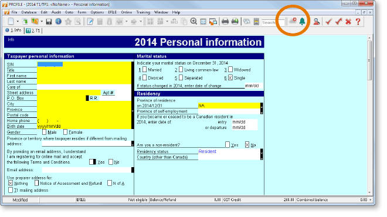Screen dimensions: 387x217
Task: Click the grayed copy pages icon
Action: pos(184,22)
